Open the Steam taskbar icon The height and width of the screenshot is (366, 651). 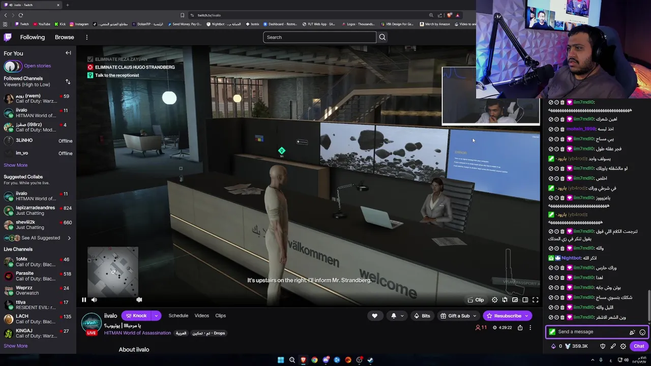[370, 360]
